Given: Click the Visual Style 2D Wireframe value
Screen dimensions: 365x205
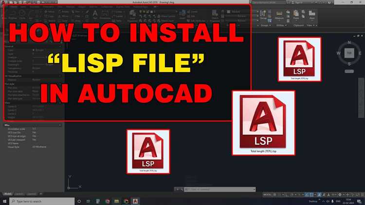Looking at the screenshot, I should point(39,147).
